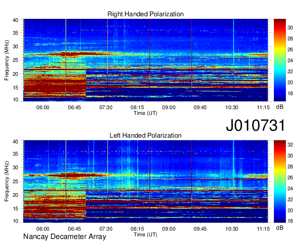
Task: Click the 09:45 time tick under Right Handed plot
Action: (x=200, y=107)
